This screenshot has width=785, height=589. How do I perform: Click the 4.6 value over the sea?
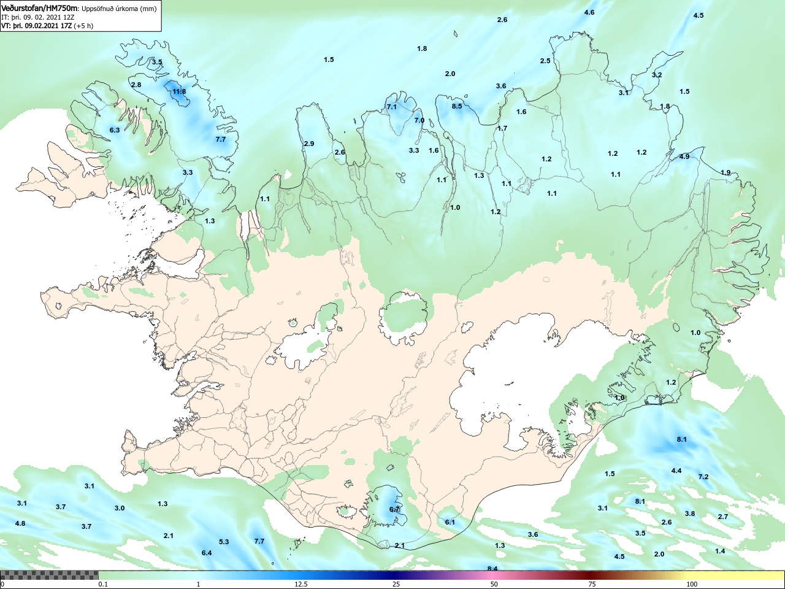pyautogui.click(x=589, y=12)
